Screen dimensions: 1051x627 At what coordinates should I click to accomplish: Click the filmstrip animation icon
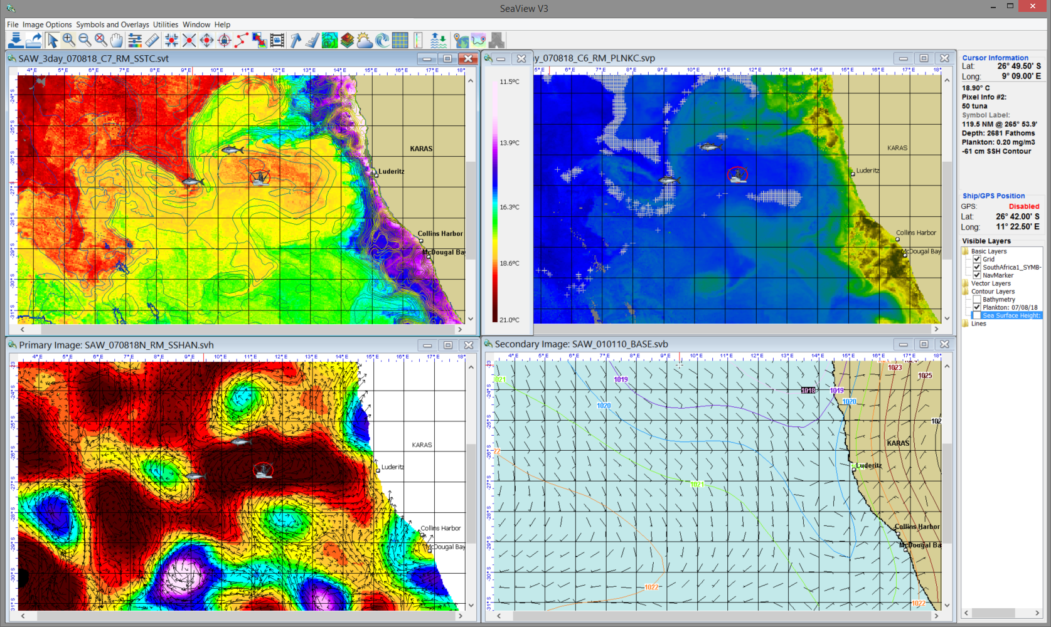click(277, 41)
